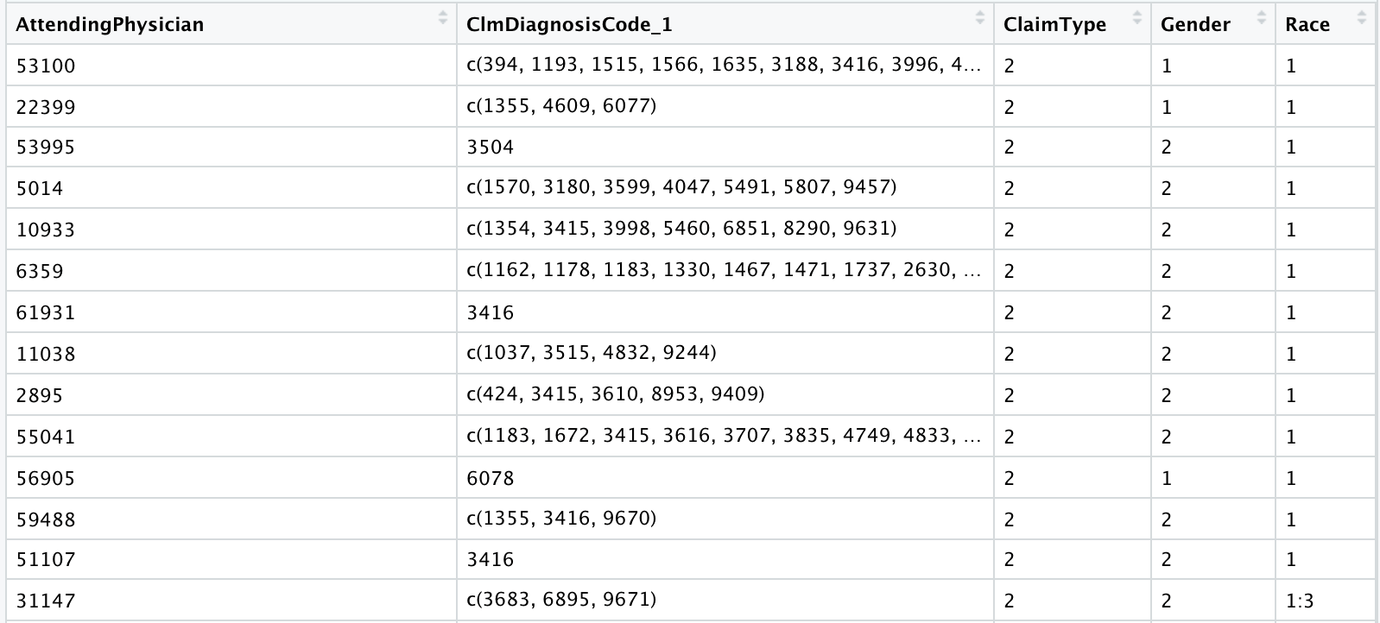Screen dimensions: 1380x623
Task: Sort by Gender column arrows
Action: point(1262,17)
